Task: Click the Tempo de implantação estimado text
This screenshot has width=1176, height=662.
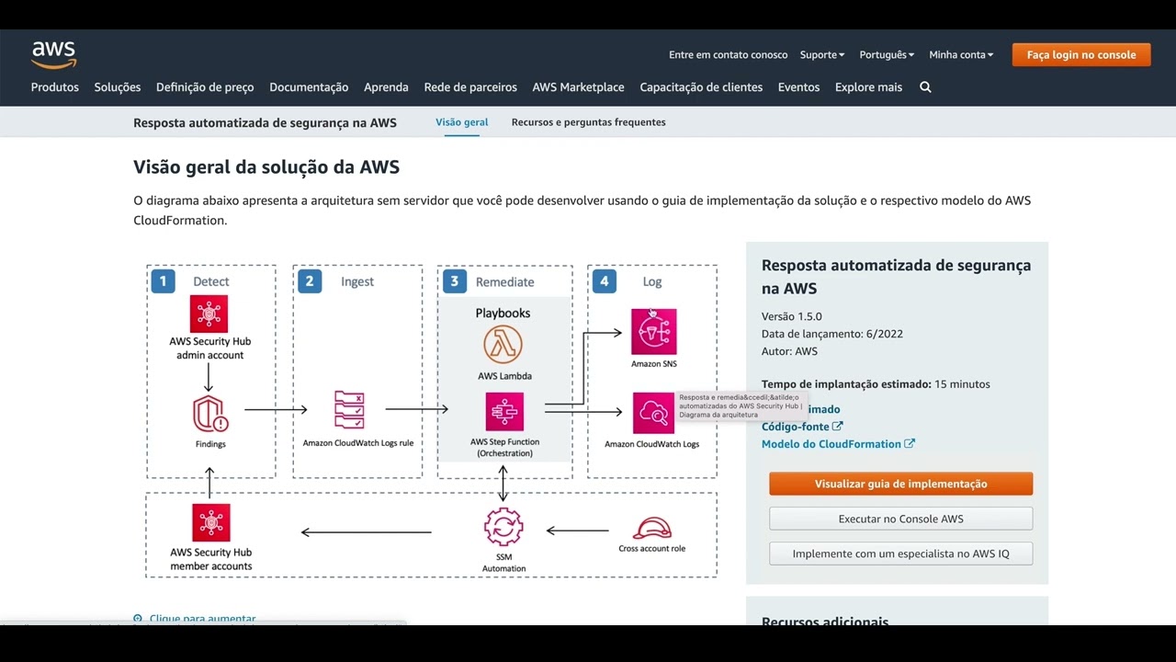Action: point(846,384)
